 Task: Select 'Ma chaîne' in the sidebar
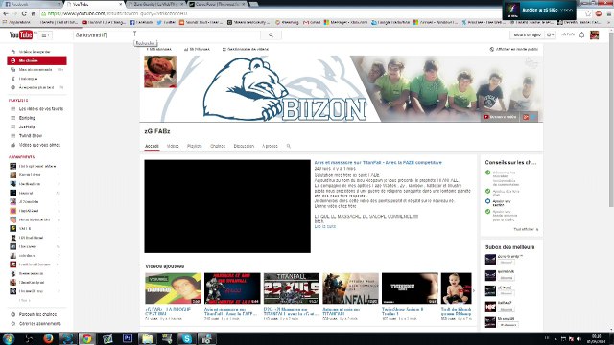[x=36, y=60]
